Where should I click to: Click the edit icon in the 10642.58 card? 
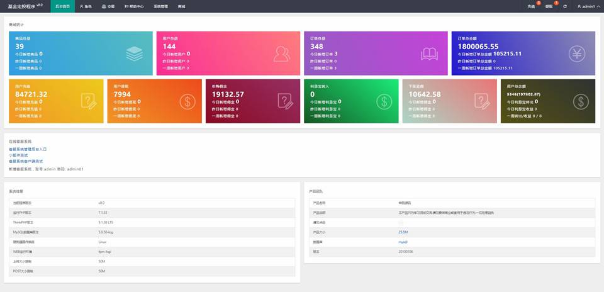[483, 101]
